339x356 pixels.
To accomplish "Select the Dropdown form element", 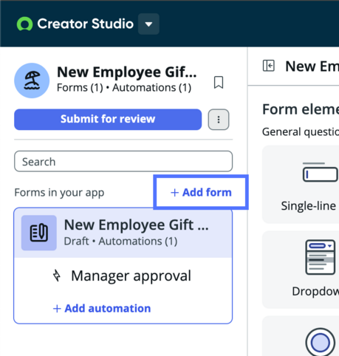I will tap(301, 270).
